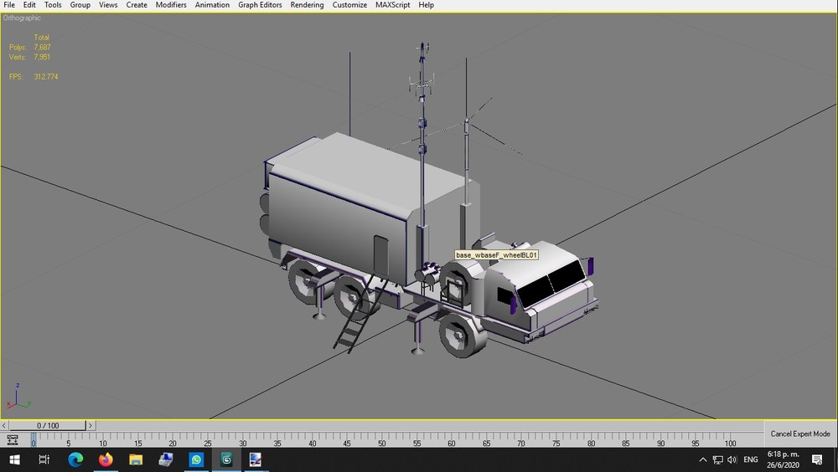Open the Group menu
This screenshot has height=472, width=838.
[x=80, y=5]
